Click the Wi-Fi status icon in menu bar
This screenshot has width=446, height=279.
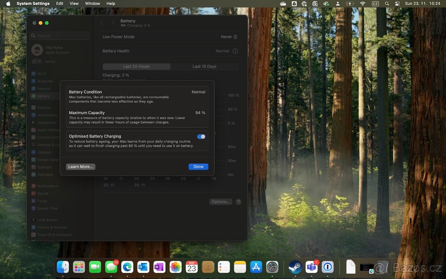pos(362,3)
